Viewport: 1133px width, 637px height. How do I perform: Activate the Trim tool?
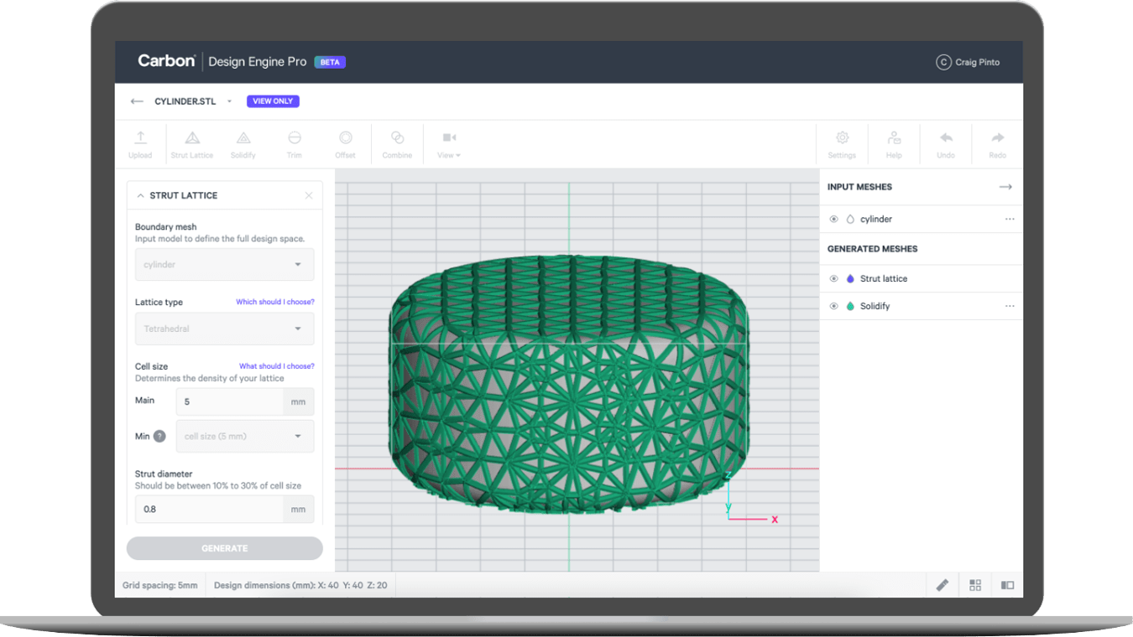[x=294, y=143]
